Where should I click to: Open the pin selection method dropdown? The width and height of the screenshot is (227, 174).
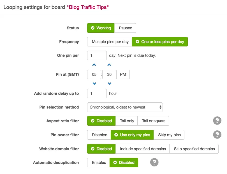(x=125, y=107)
